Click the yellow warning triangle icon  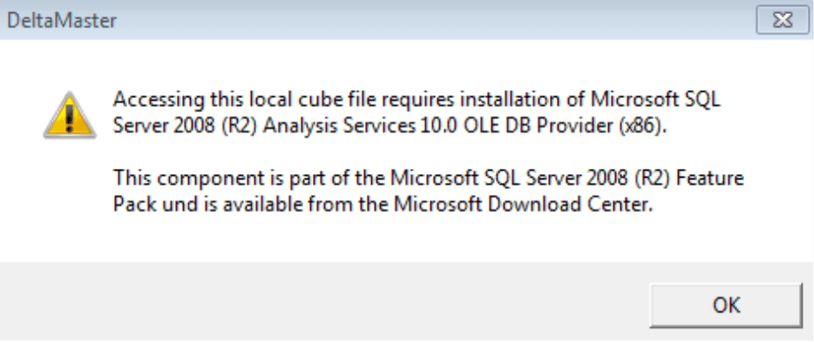pyautogui.click(x=70, y=116)
